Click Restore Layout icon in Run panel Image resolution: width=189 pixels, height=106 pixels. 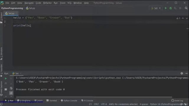(6, 89)
